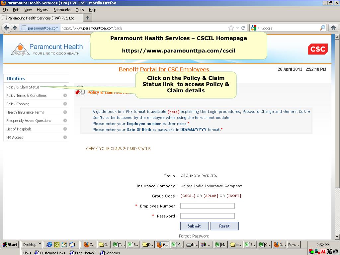Screen dimensions: 340x255
Task: Click the taskbar clock showing 2:52 PM
Action: point(323,245)
